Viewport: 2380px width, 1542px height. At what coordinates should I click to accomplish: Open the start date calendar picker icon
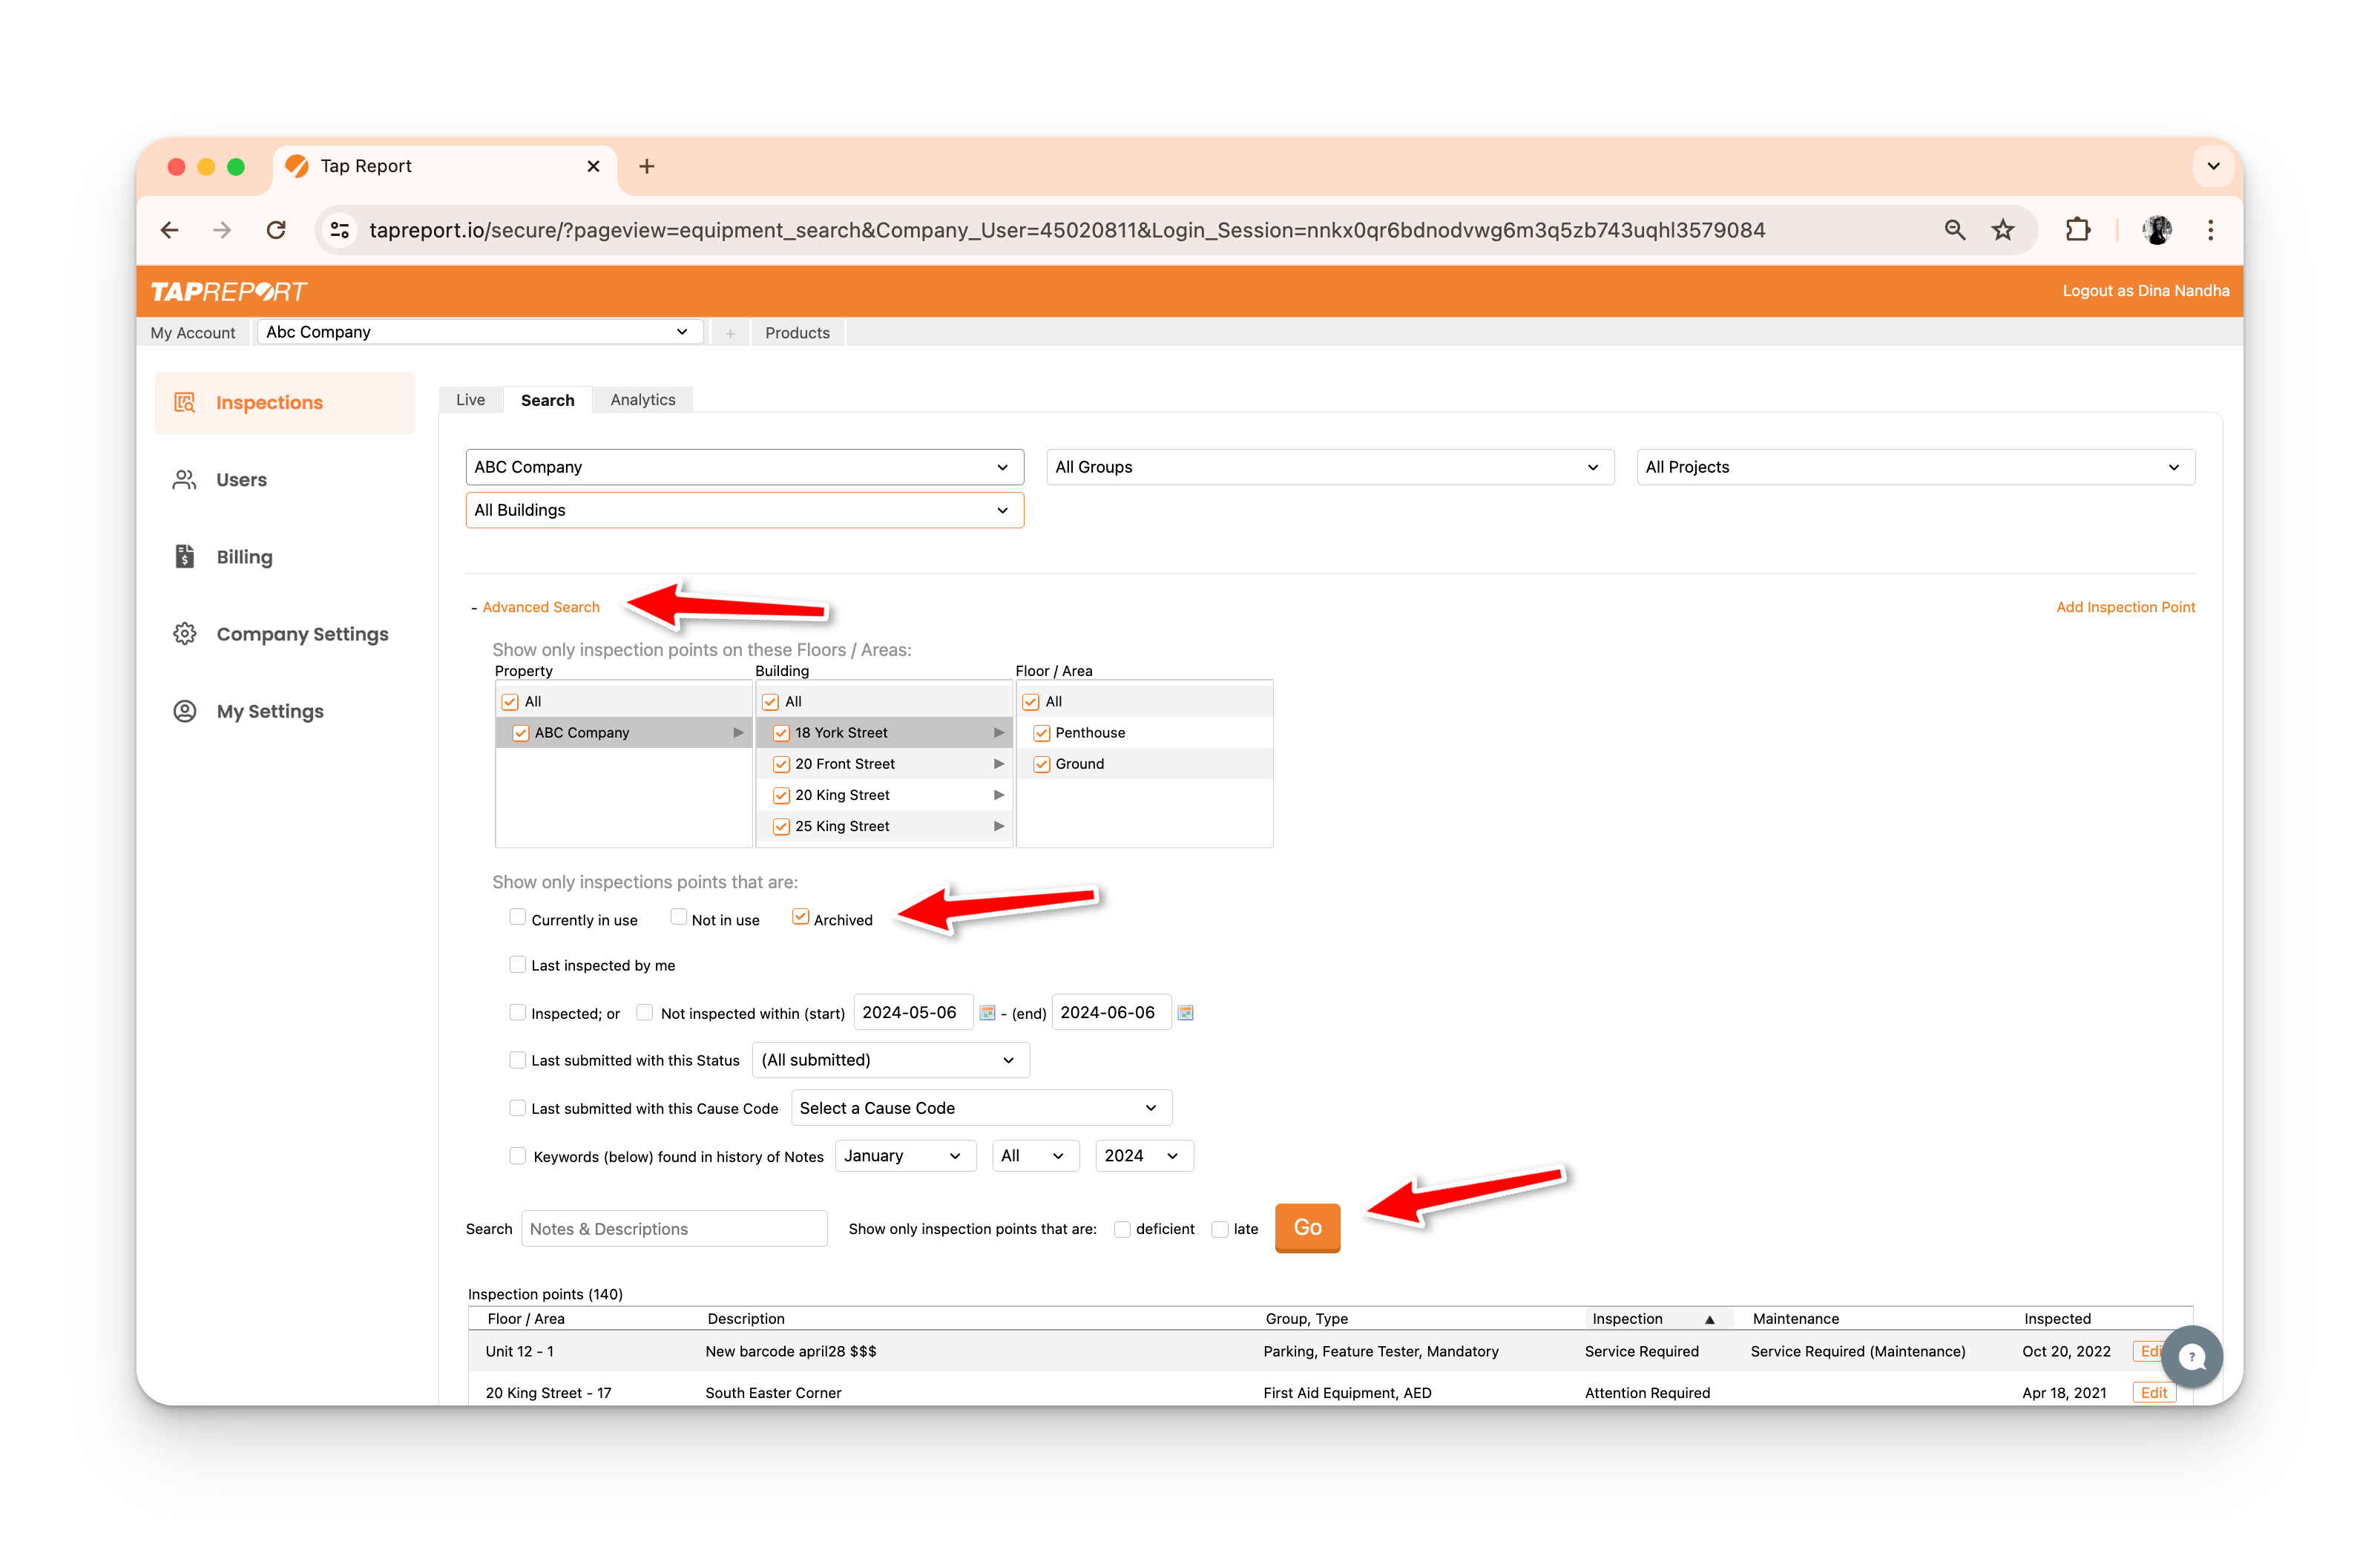click(987, 1013)
